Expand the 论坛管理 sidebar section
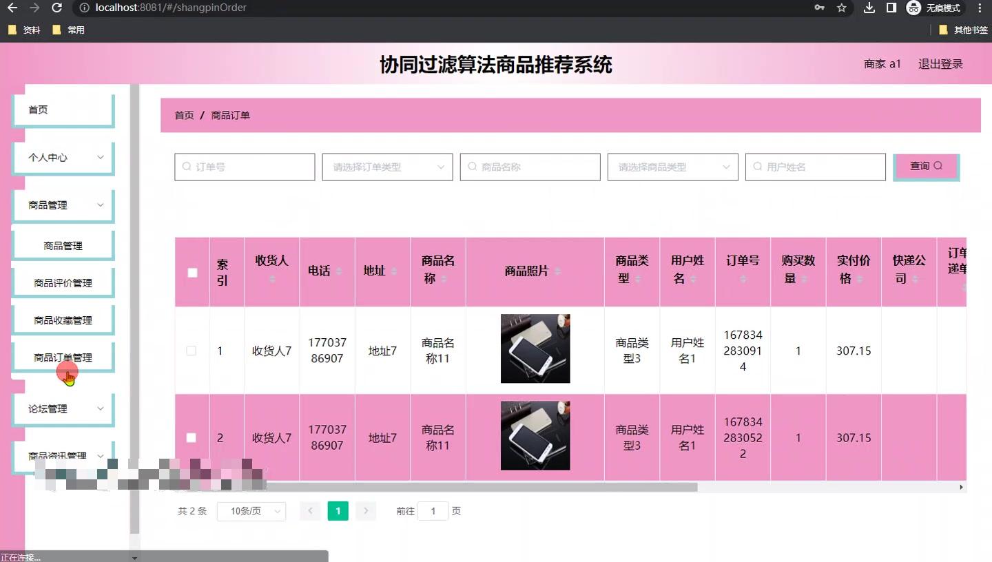The image size is (992, 562). (x=63, y=408)
